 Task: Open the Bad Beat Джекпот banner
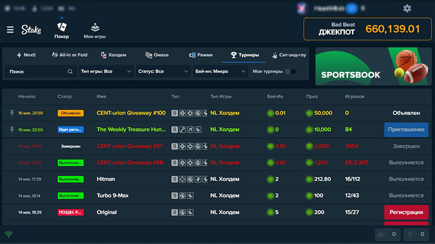point(367,29)
